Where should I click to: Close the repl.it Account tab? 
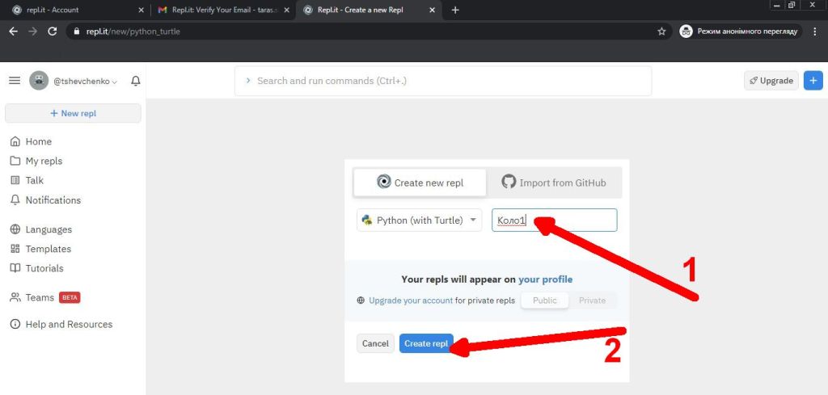[x=141, y=10]
